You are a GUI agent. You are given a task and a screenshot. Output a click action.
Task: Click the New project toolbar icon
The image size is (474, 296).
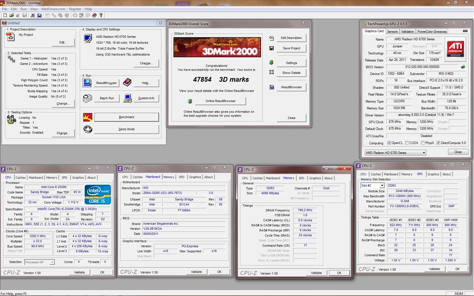coord(5,15)
